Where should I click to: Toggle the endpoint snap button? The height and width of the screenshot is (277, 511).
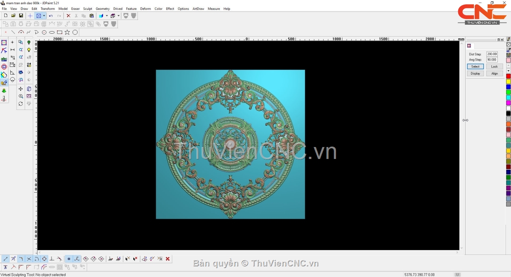pyautogui.click(x=6, y=259)
